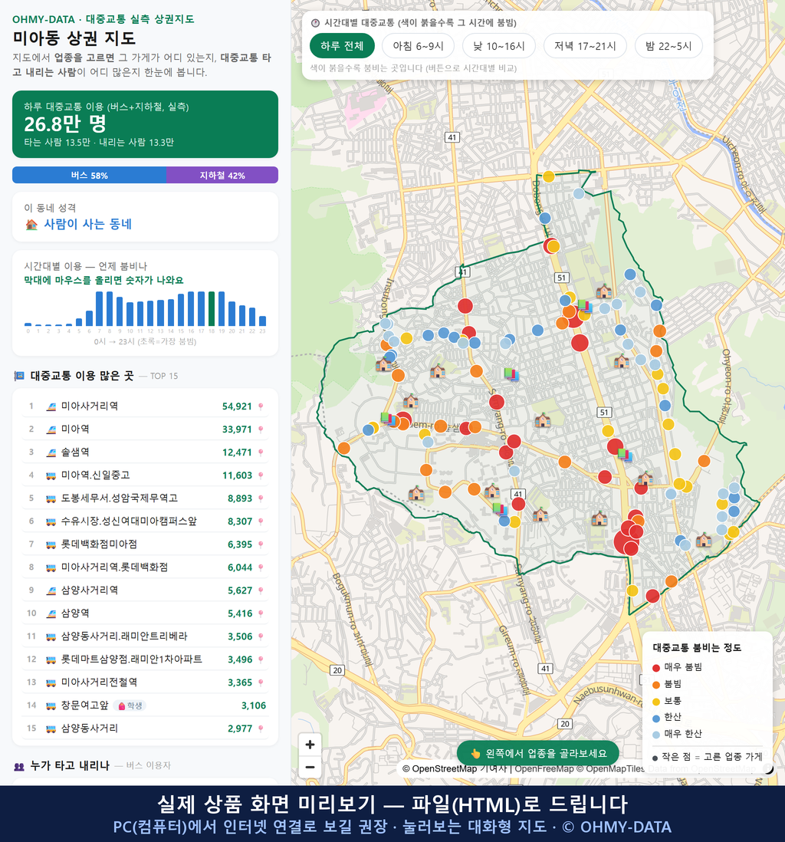The image size is (785, 842).
Task: Click the pin icon for 미아역.신일중고
Action: (x=261, y=475)
